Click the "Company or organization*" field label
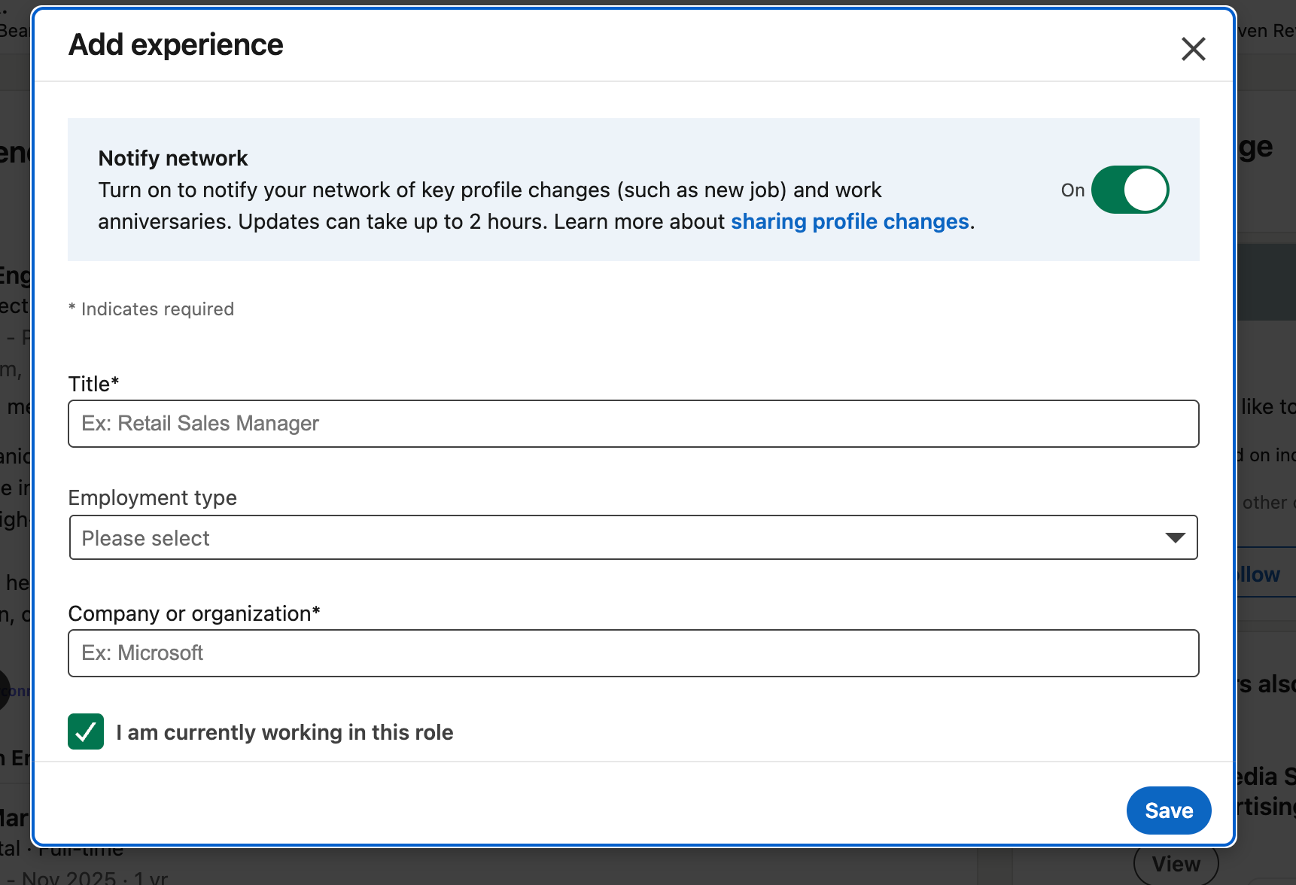Viewport: 1296px width, 885px height. (x=194, y=614)
